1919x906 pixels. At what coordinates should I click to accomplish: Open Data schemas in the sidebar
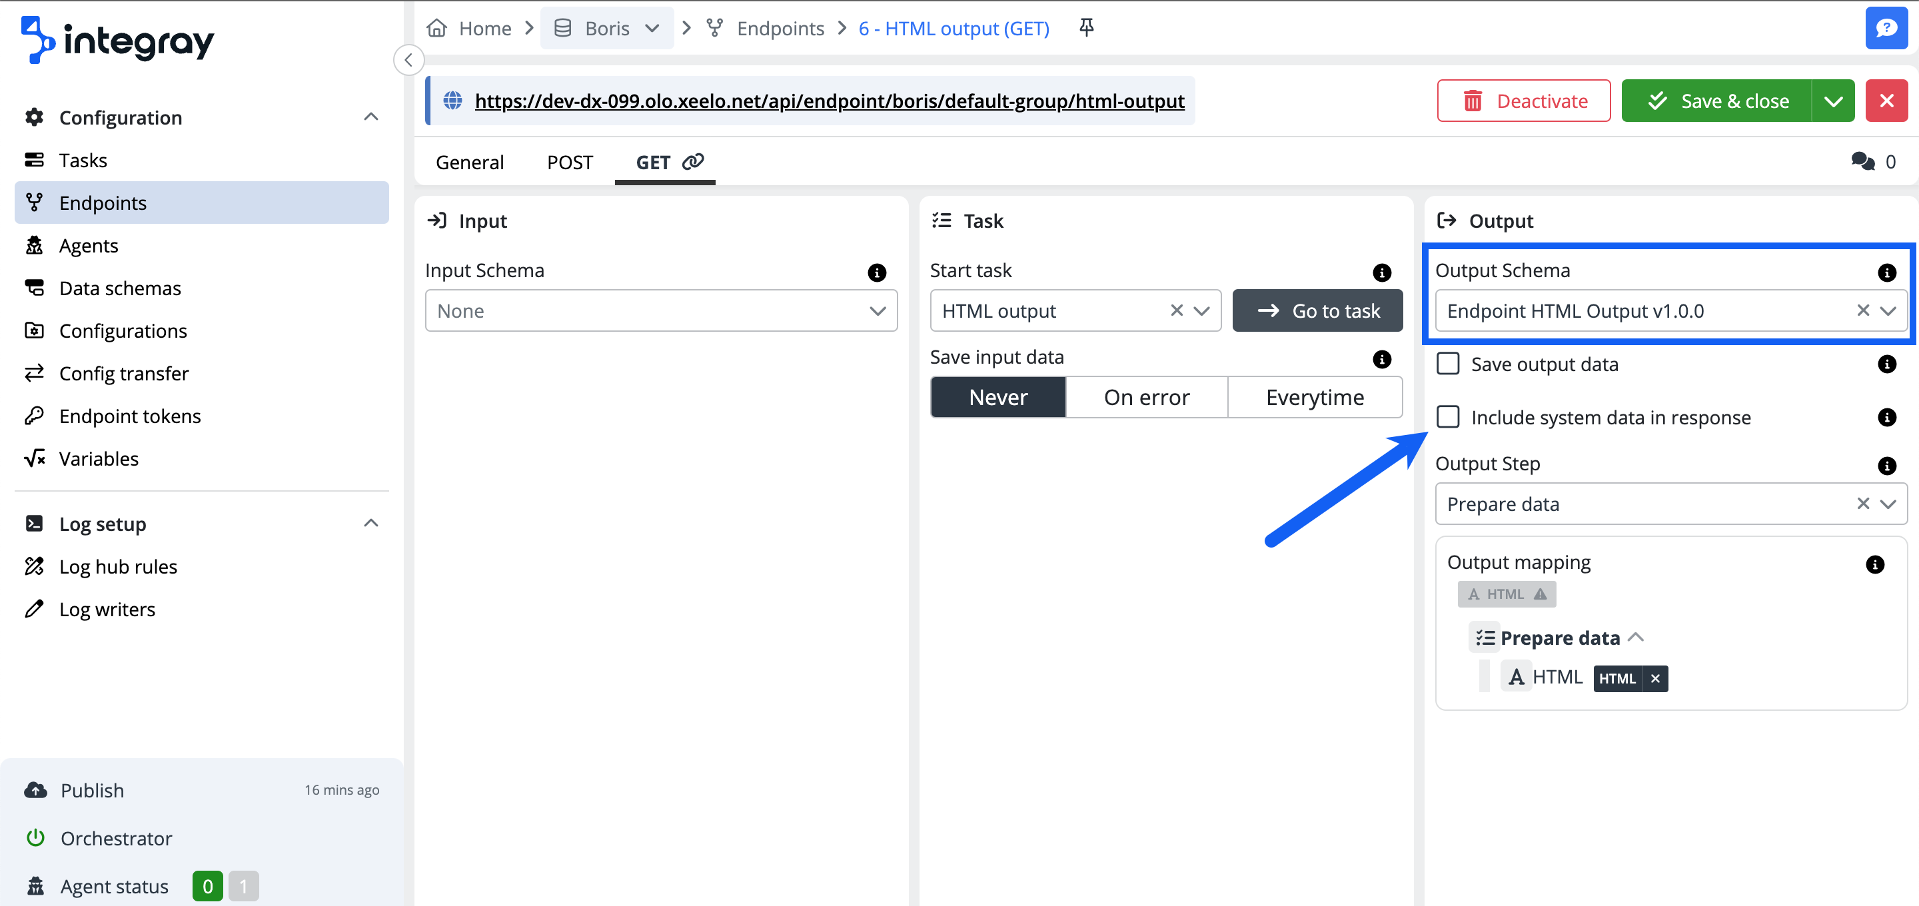click(120, 288)
